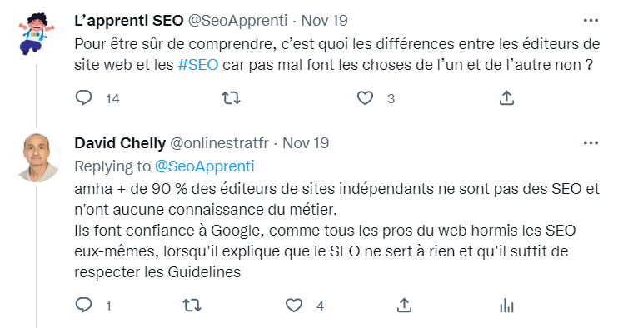View analytics of David Chelly's tweet

click(x=507, y=306)
